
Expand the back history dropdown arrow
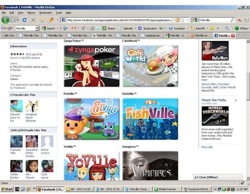pyautogui.click(x=17, y=20)
